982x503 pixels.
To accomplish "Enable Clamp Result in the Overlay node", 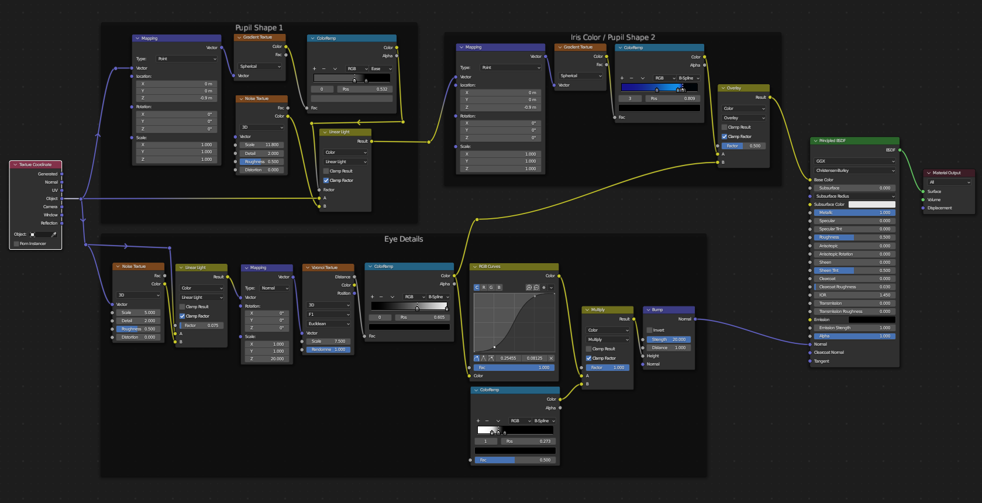I will click(x=724, y=128).
